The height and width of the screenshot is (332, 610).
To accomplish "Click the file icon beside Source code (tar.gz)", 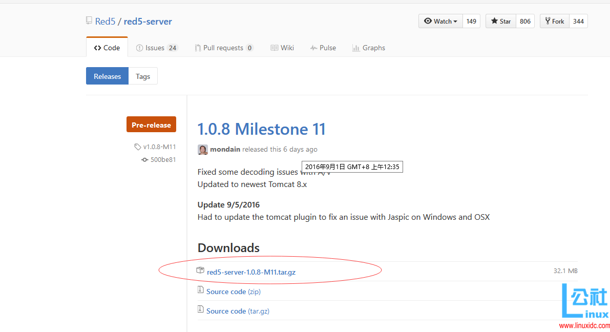I will coord(201,310).
